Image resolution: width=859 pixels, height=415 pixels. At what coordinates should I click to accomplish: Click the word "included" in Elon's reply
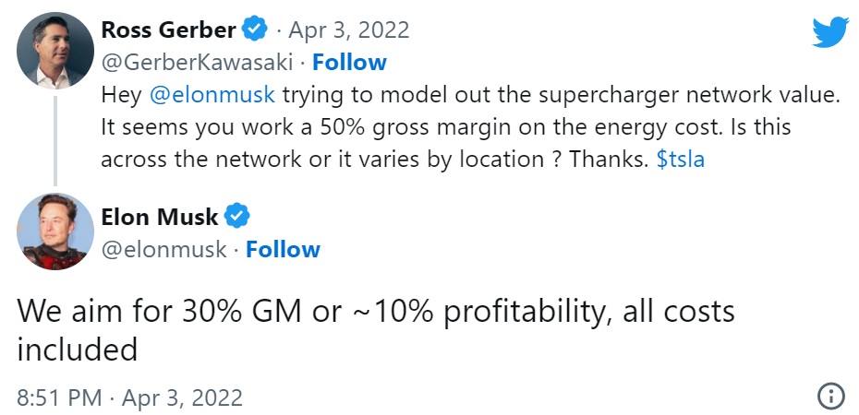pos(78,350)
